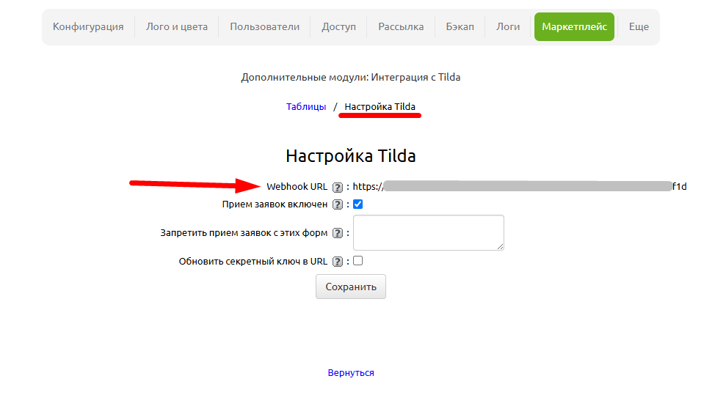Open the Рассылка tab
The height and width of the screenshot is (395, 726).
tap(401, 26)
